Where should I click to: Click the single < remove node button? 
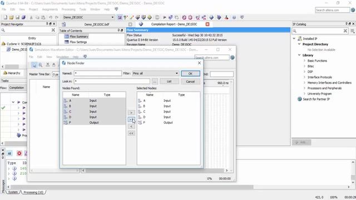[131, 127]
